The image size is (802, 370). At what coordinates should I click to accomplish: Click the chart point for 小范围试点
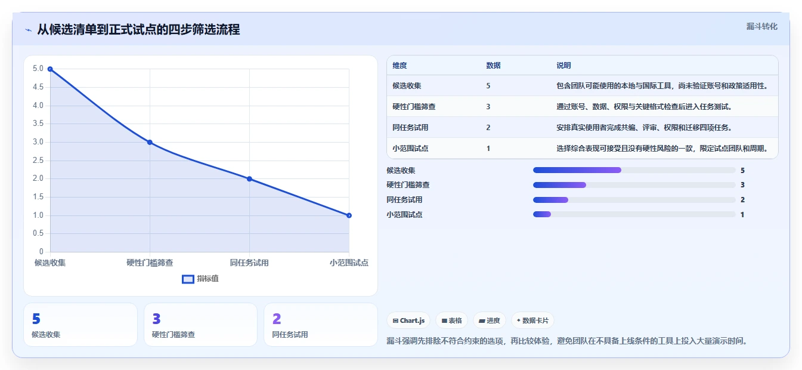pyautogui.click(x=349, y=215)
